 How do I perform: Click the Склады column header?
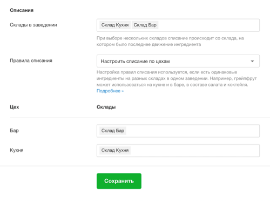pos(106,107)
